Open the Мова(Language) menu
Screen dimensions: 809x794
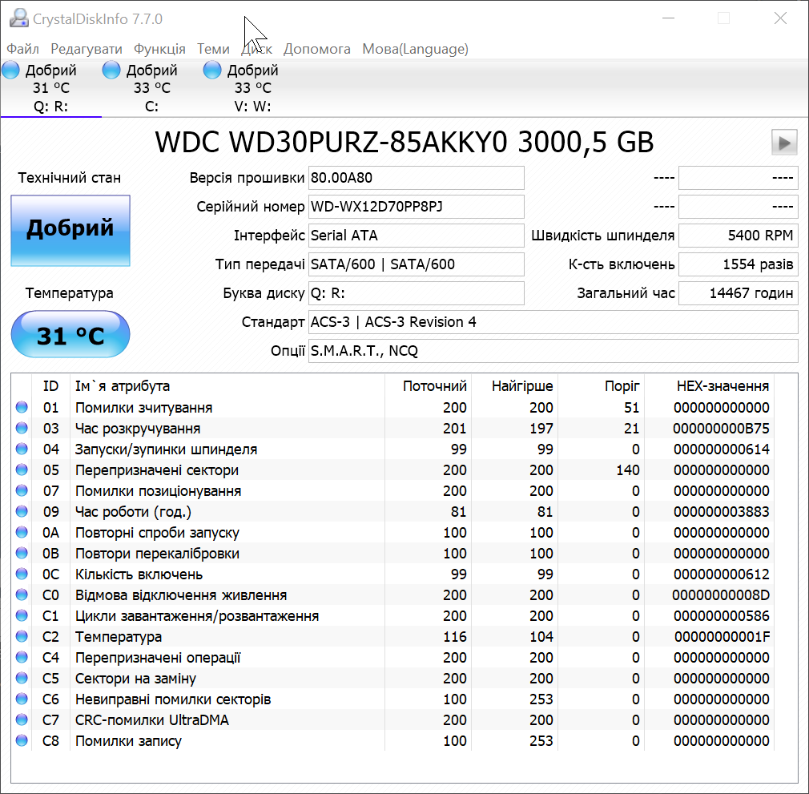pyautogui.click(x=416, y=49)
